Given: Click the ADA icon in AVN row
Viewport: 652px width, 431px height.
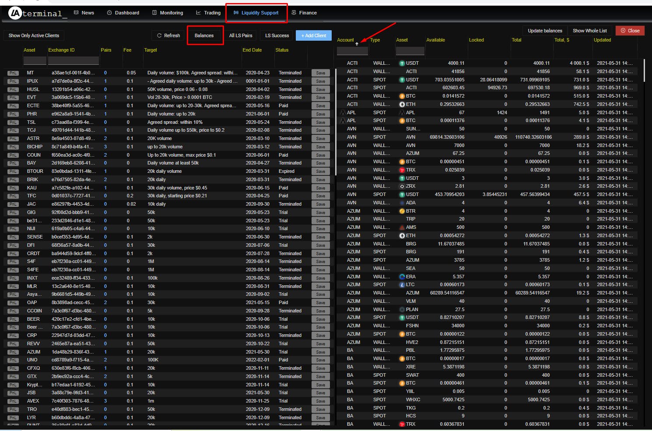Looking at the screenshot, I should tap(402, 203).
